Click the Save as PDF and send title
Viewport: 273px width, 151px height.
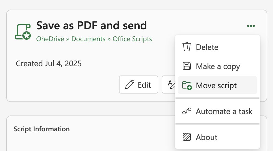coord(91,25)
